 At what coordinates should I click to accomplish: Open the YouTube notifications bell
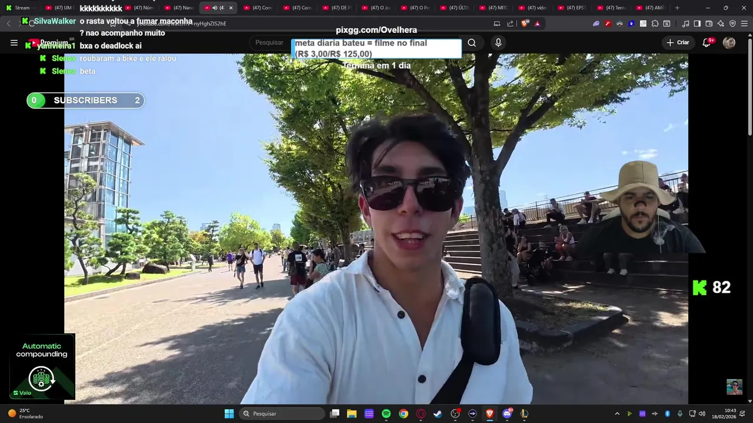707,42
